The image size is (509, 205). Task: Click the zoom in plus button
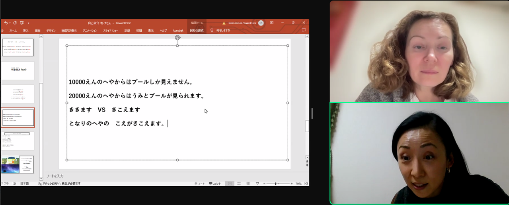point(292,184)
